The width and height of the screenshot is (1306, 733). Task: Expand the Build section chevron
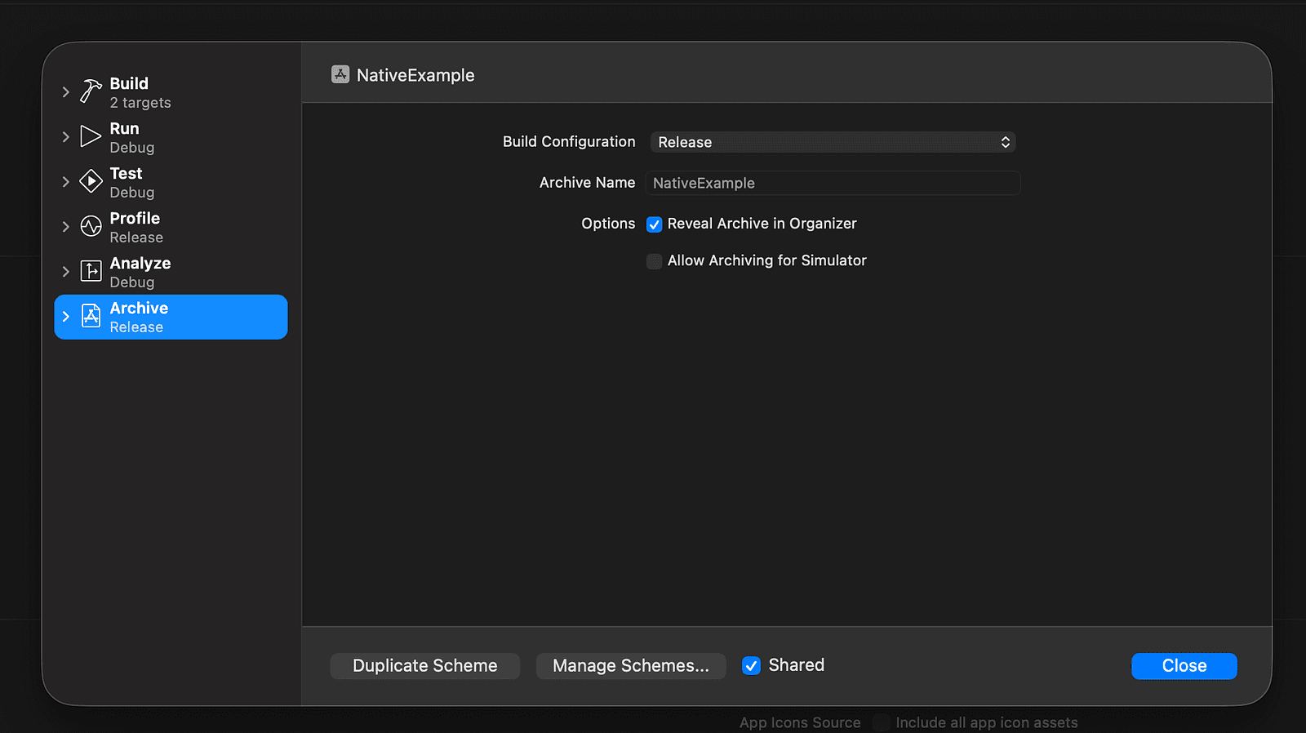click(66, 92)
